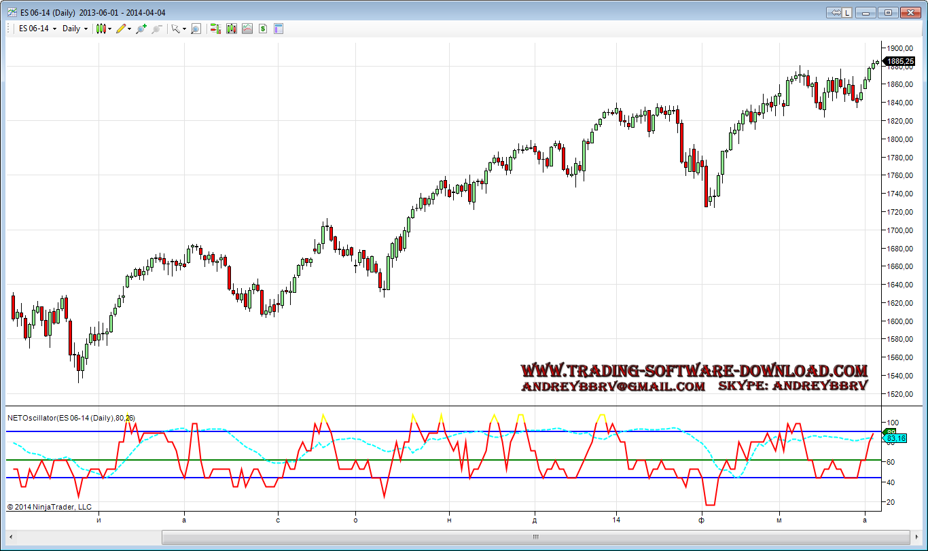Screen dimensions: 928x551
Task: Toggle the Chart Trader panel icon
Action: pos(215,29)
